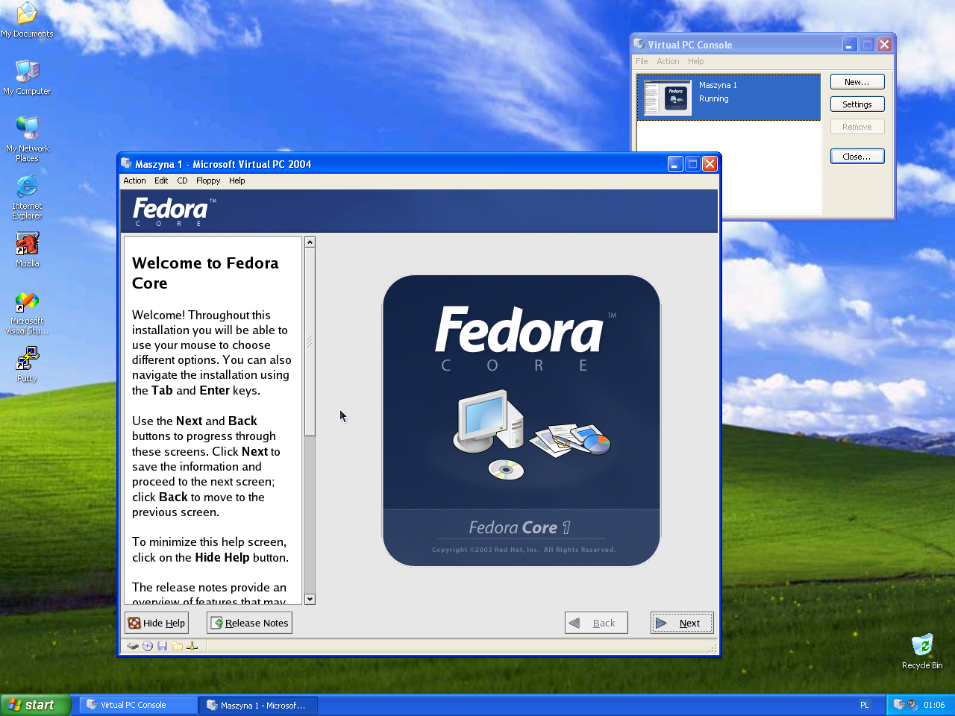Viewport: 955px width, 716px height.
Task: Click the Fedora Core 1 splash image
Action: 522,421
